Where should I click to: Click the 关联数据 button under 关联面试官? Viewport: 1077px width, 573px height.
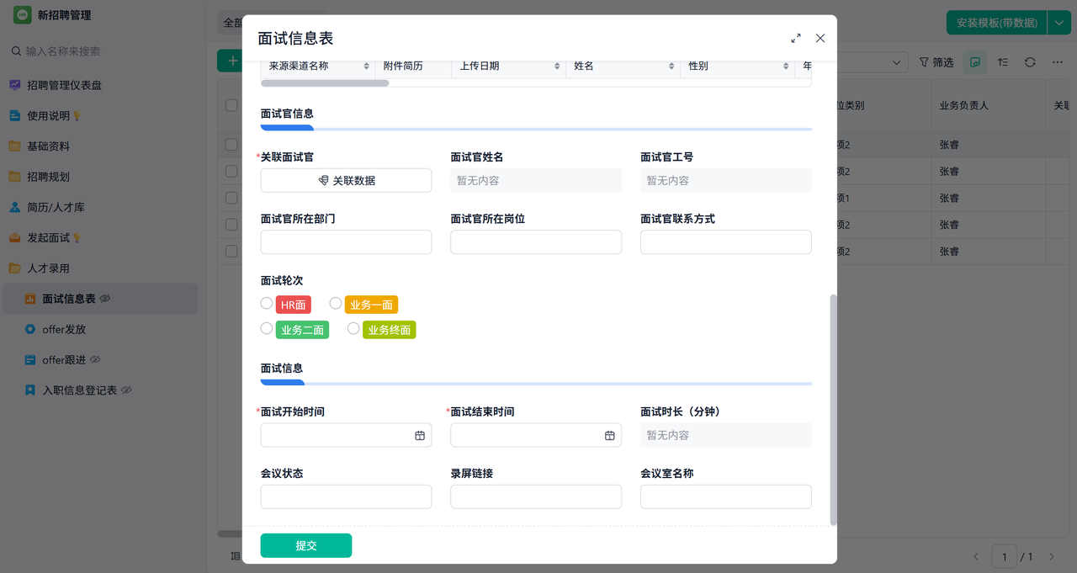pyautogui.click(x=346, y=180)
